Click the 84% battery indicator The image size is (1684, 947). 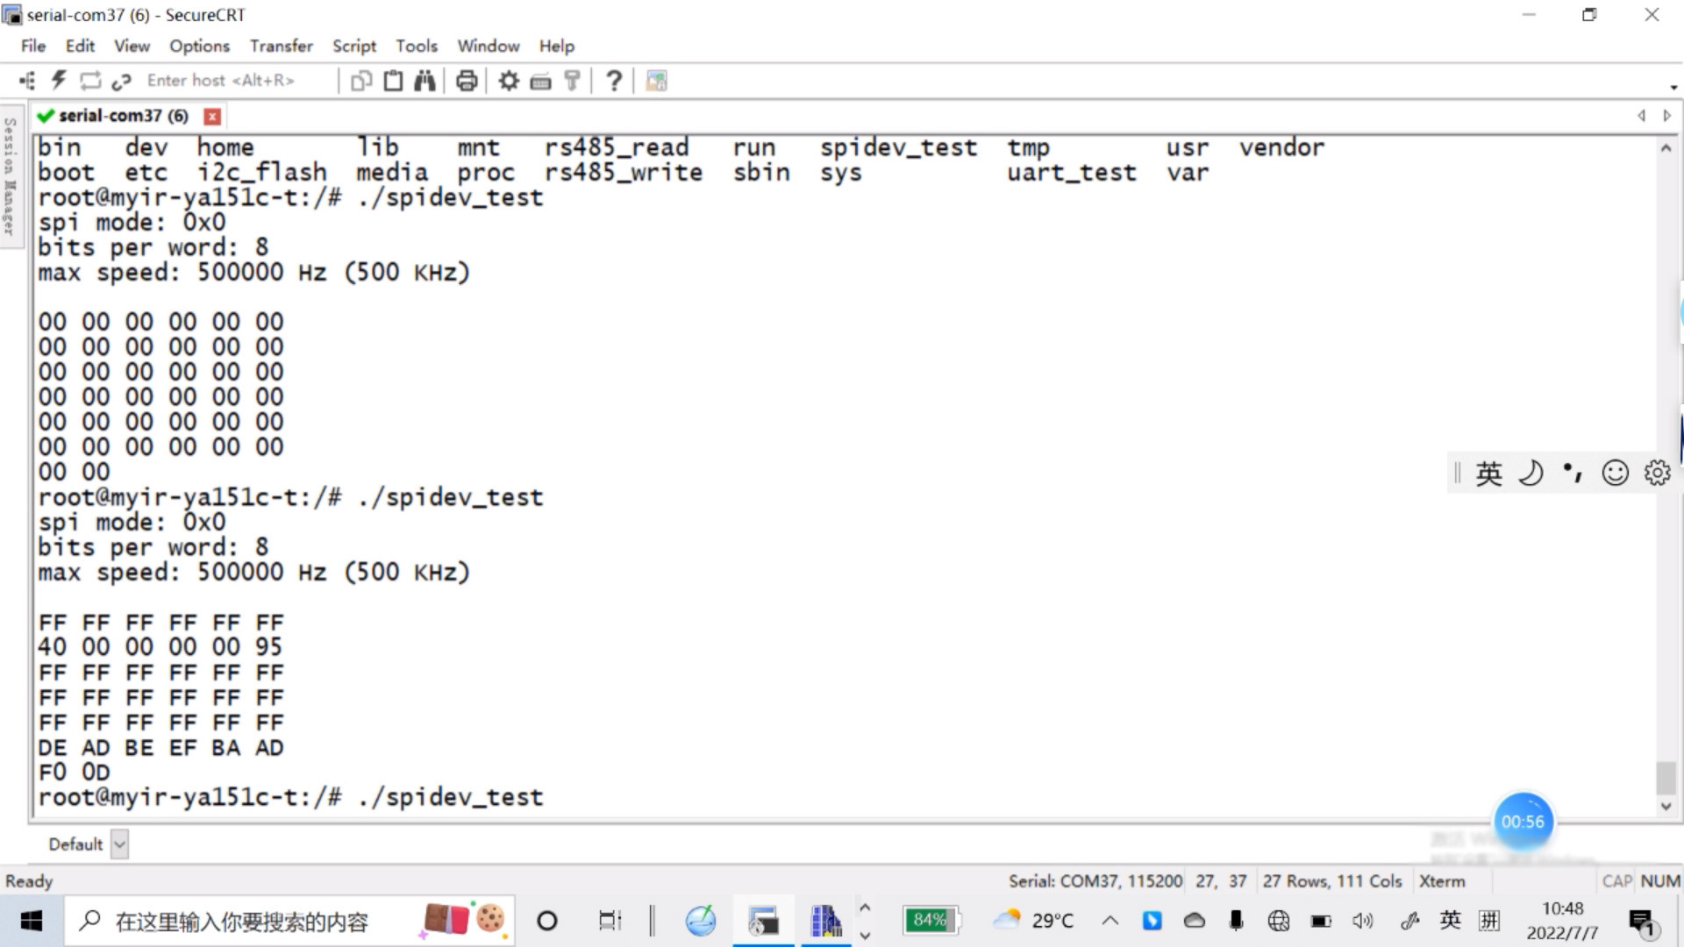[931, 920]
